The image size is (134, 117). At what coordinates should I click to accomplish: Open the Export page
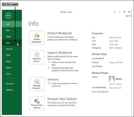point(12,68)
